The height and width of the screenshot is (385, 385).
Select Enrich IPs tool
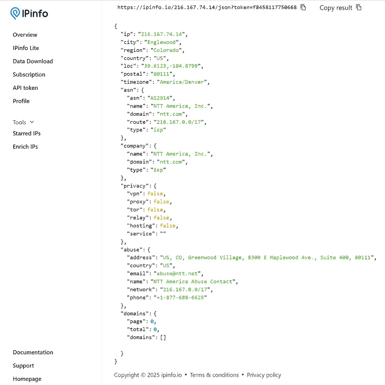click(x=25, y=147)
